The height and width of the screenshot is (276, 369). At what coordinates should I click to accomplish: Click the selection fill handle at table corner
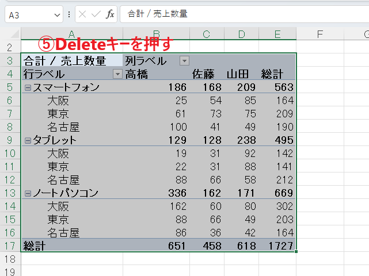[296, 251]
